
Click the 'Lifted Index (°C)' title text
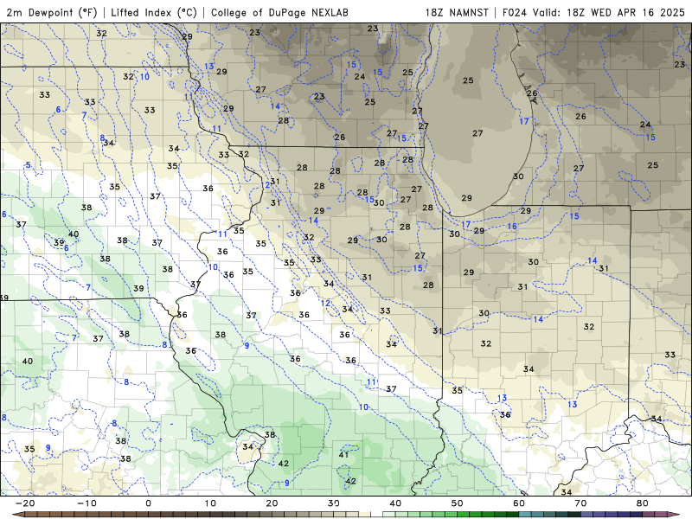coord(154,12)
